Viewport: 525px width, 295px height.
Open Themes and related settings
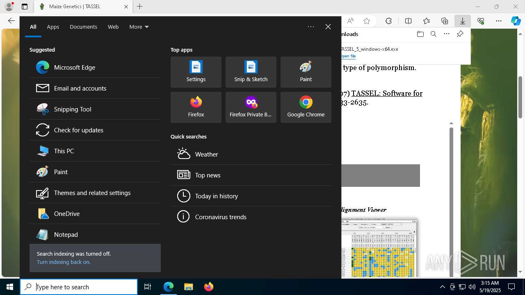coord(95,193)
